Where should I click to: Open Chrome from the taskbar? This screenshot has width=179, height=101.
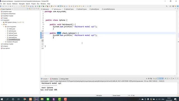[25, 99]
